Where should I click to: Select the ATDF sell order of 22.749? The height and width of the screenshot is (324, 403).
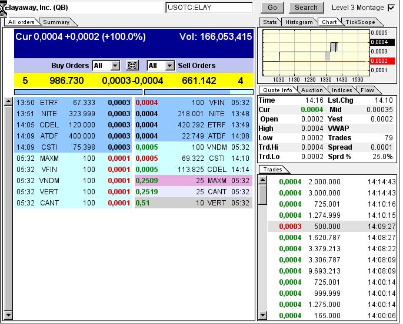click(x=194, y=136)
